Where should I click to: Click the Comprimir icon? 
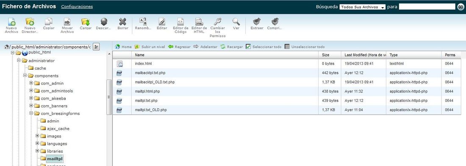click(275, 22)
